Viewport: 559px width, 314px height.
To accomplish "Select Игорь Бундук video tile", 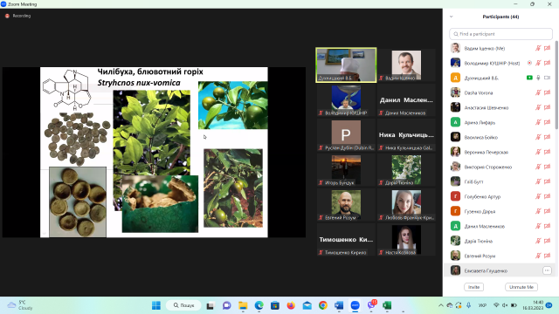I will [x=346, y=170].
